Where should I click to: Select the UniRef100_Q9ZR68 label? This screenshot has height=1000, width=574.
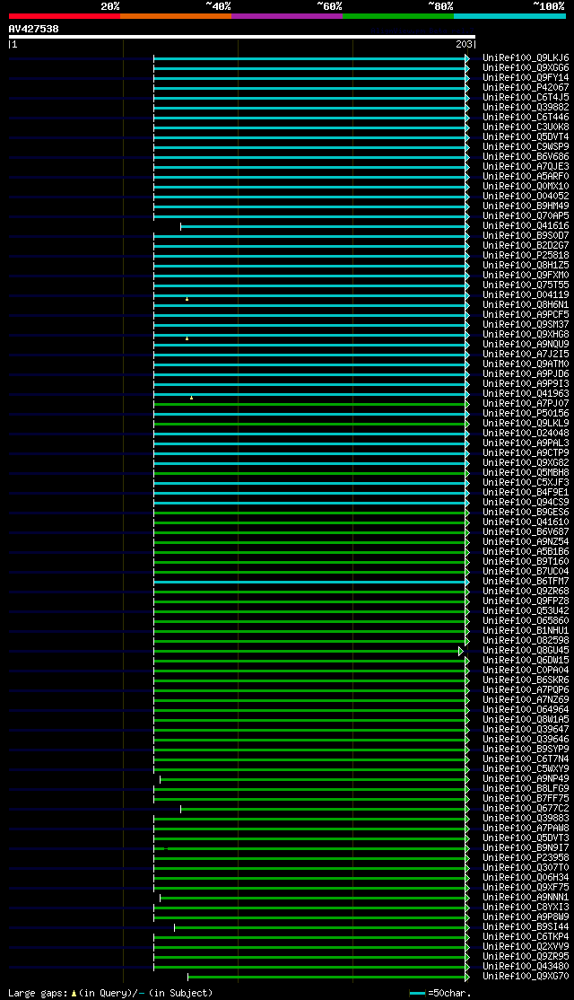click(x=526, y=592)
